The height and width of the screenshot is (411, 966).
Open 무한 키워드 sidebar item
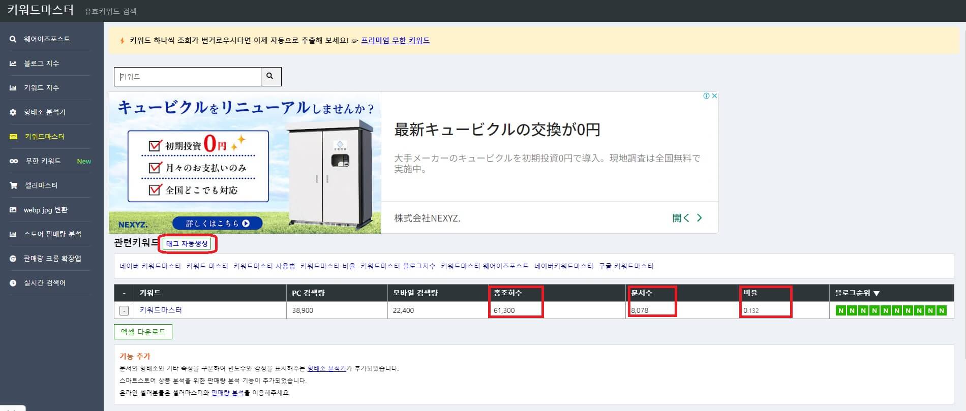43,161
